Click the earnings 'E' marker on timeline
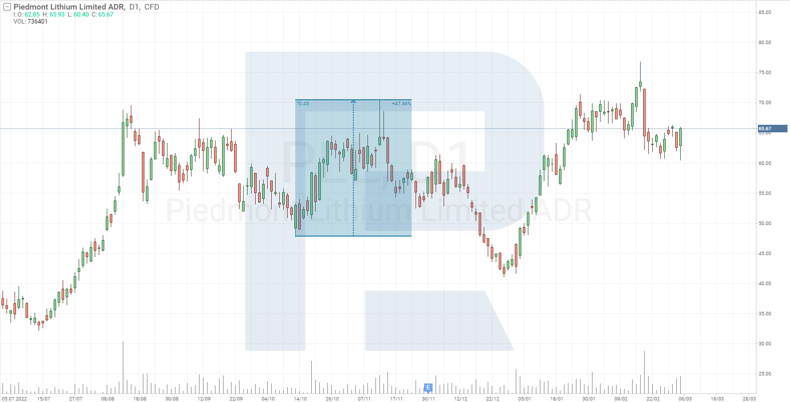790x402 pixels. tap(428, 387)
